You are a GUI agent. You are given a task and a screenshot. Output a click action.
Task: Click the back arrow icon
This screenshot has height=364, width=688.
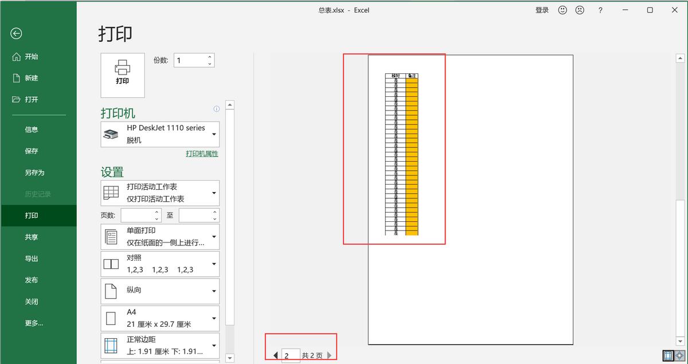pyautogui.click(x=16, y=34)
